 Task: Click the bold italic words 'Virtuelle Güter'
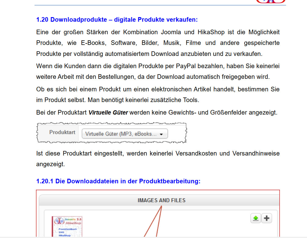pos(108,112)
